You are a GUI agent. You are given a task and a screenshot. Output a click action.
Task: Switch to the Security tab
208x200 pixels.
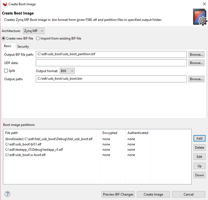[x=23, y=47]
